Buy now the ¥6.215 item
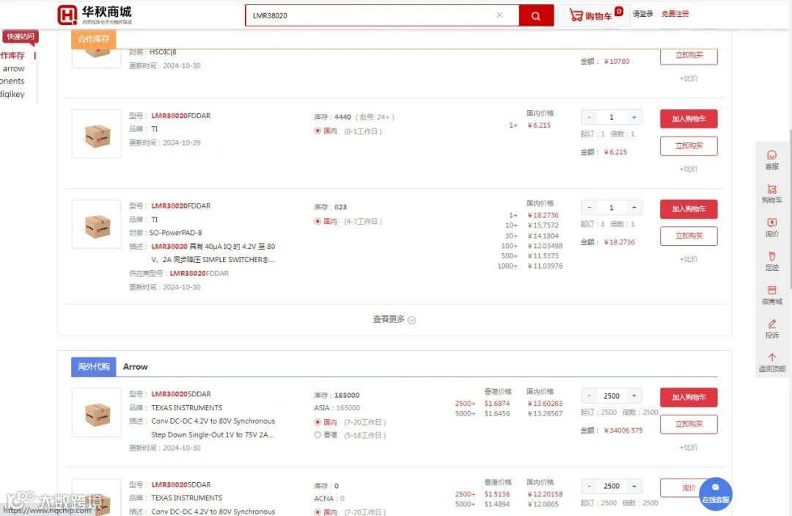Screen dimensions: 792x516 click(689, 146)
